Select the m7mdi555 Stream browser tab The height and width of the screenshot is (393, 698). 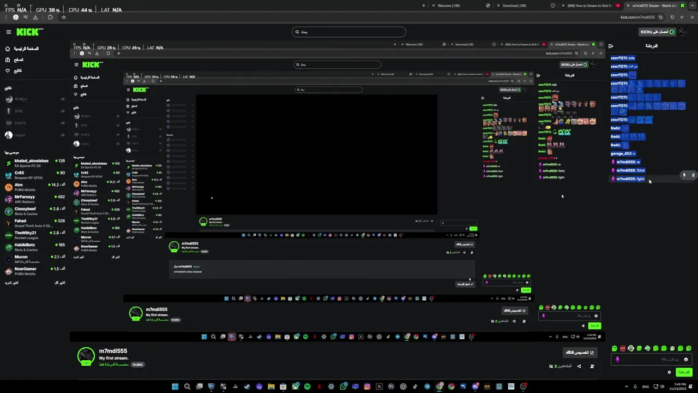tap(654, 5)
